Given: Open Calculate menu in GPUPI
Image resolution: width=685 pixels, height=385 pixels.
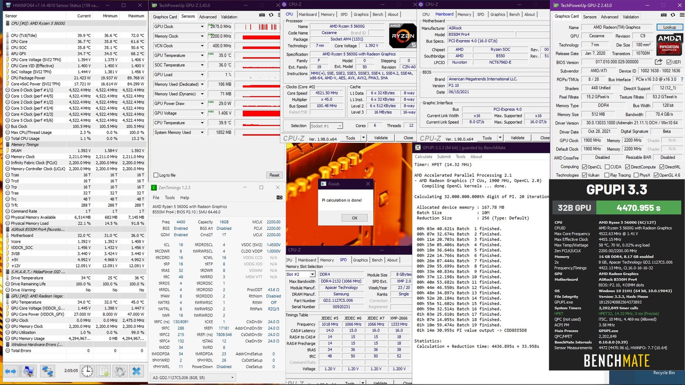Looking at the screenshot, I should click(x=423, y=157).
